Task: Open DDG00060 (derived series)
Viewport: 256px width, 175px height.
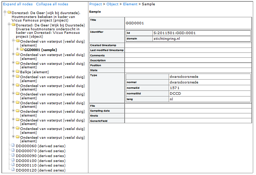Action: 40,146
